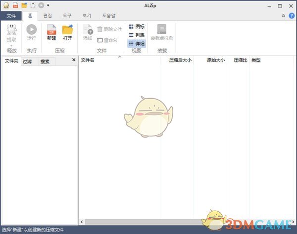297x234 pixels.
Task: Switch to the 도움말 ribbon tab
Action: pos(109,16)
